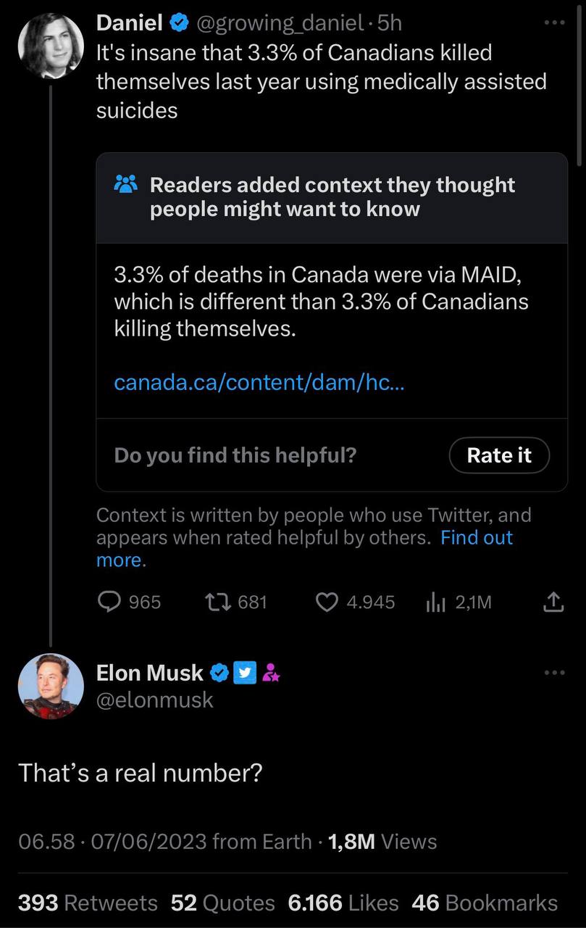The image size is (586, 928).
Task: Open the canada.ca source link
Action: coord(259,382)
